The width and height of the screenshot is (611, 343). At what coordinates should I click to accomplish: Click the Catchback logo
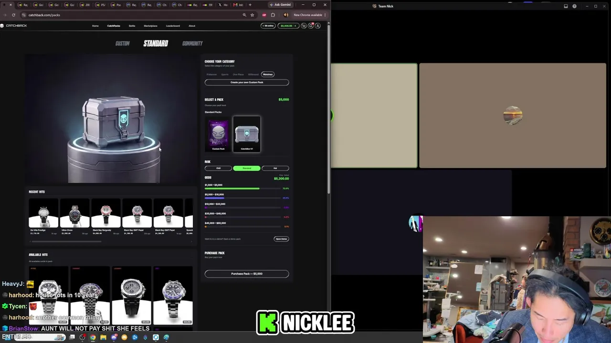click(x=14, y=26)
